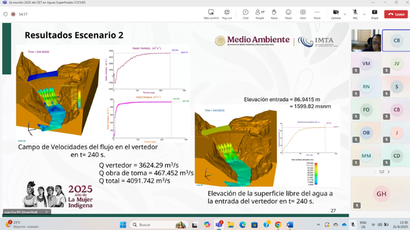Open the More actions menu
This screenshot has width=410, height=230.
coord(317,14)
